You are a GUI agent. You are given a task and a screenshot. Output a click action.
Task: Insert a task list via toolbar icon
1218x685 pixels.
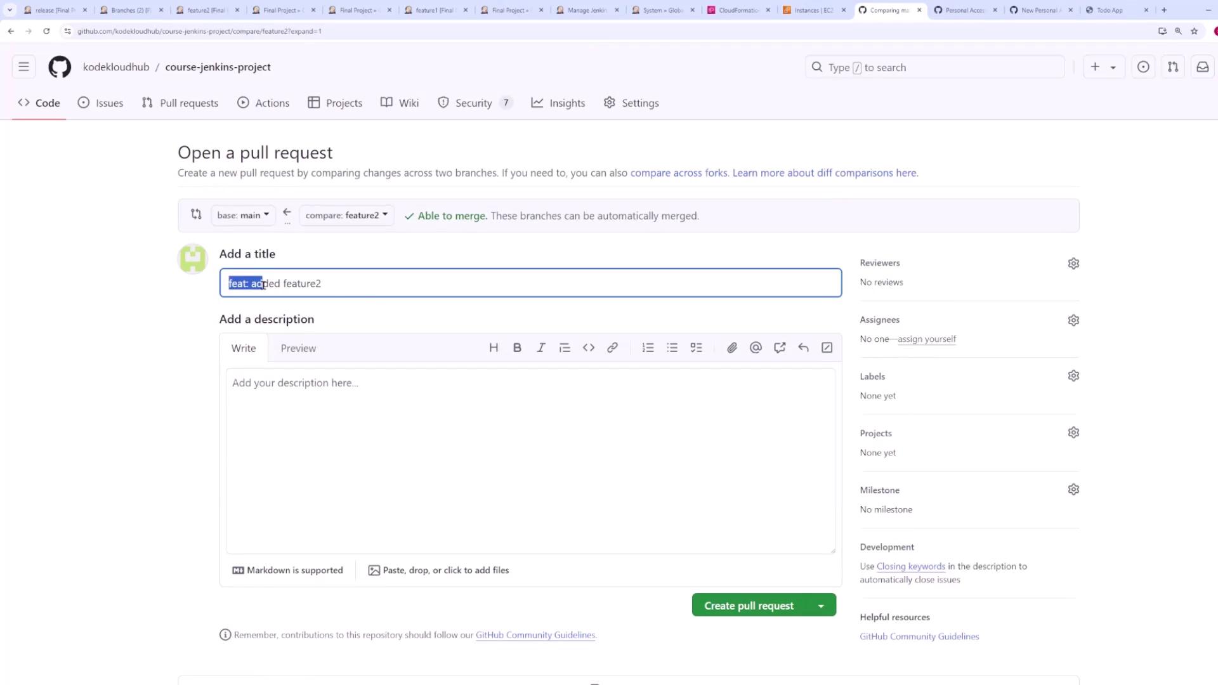tap(696, 348)
